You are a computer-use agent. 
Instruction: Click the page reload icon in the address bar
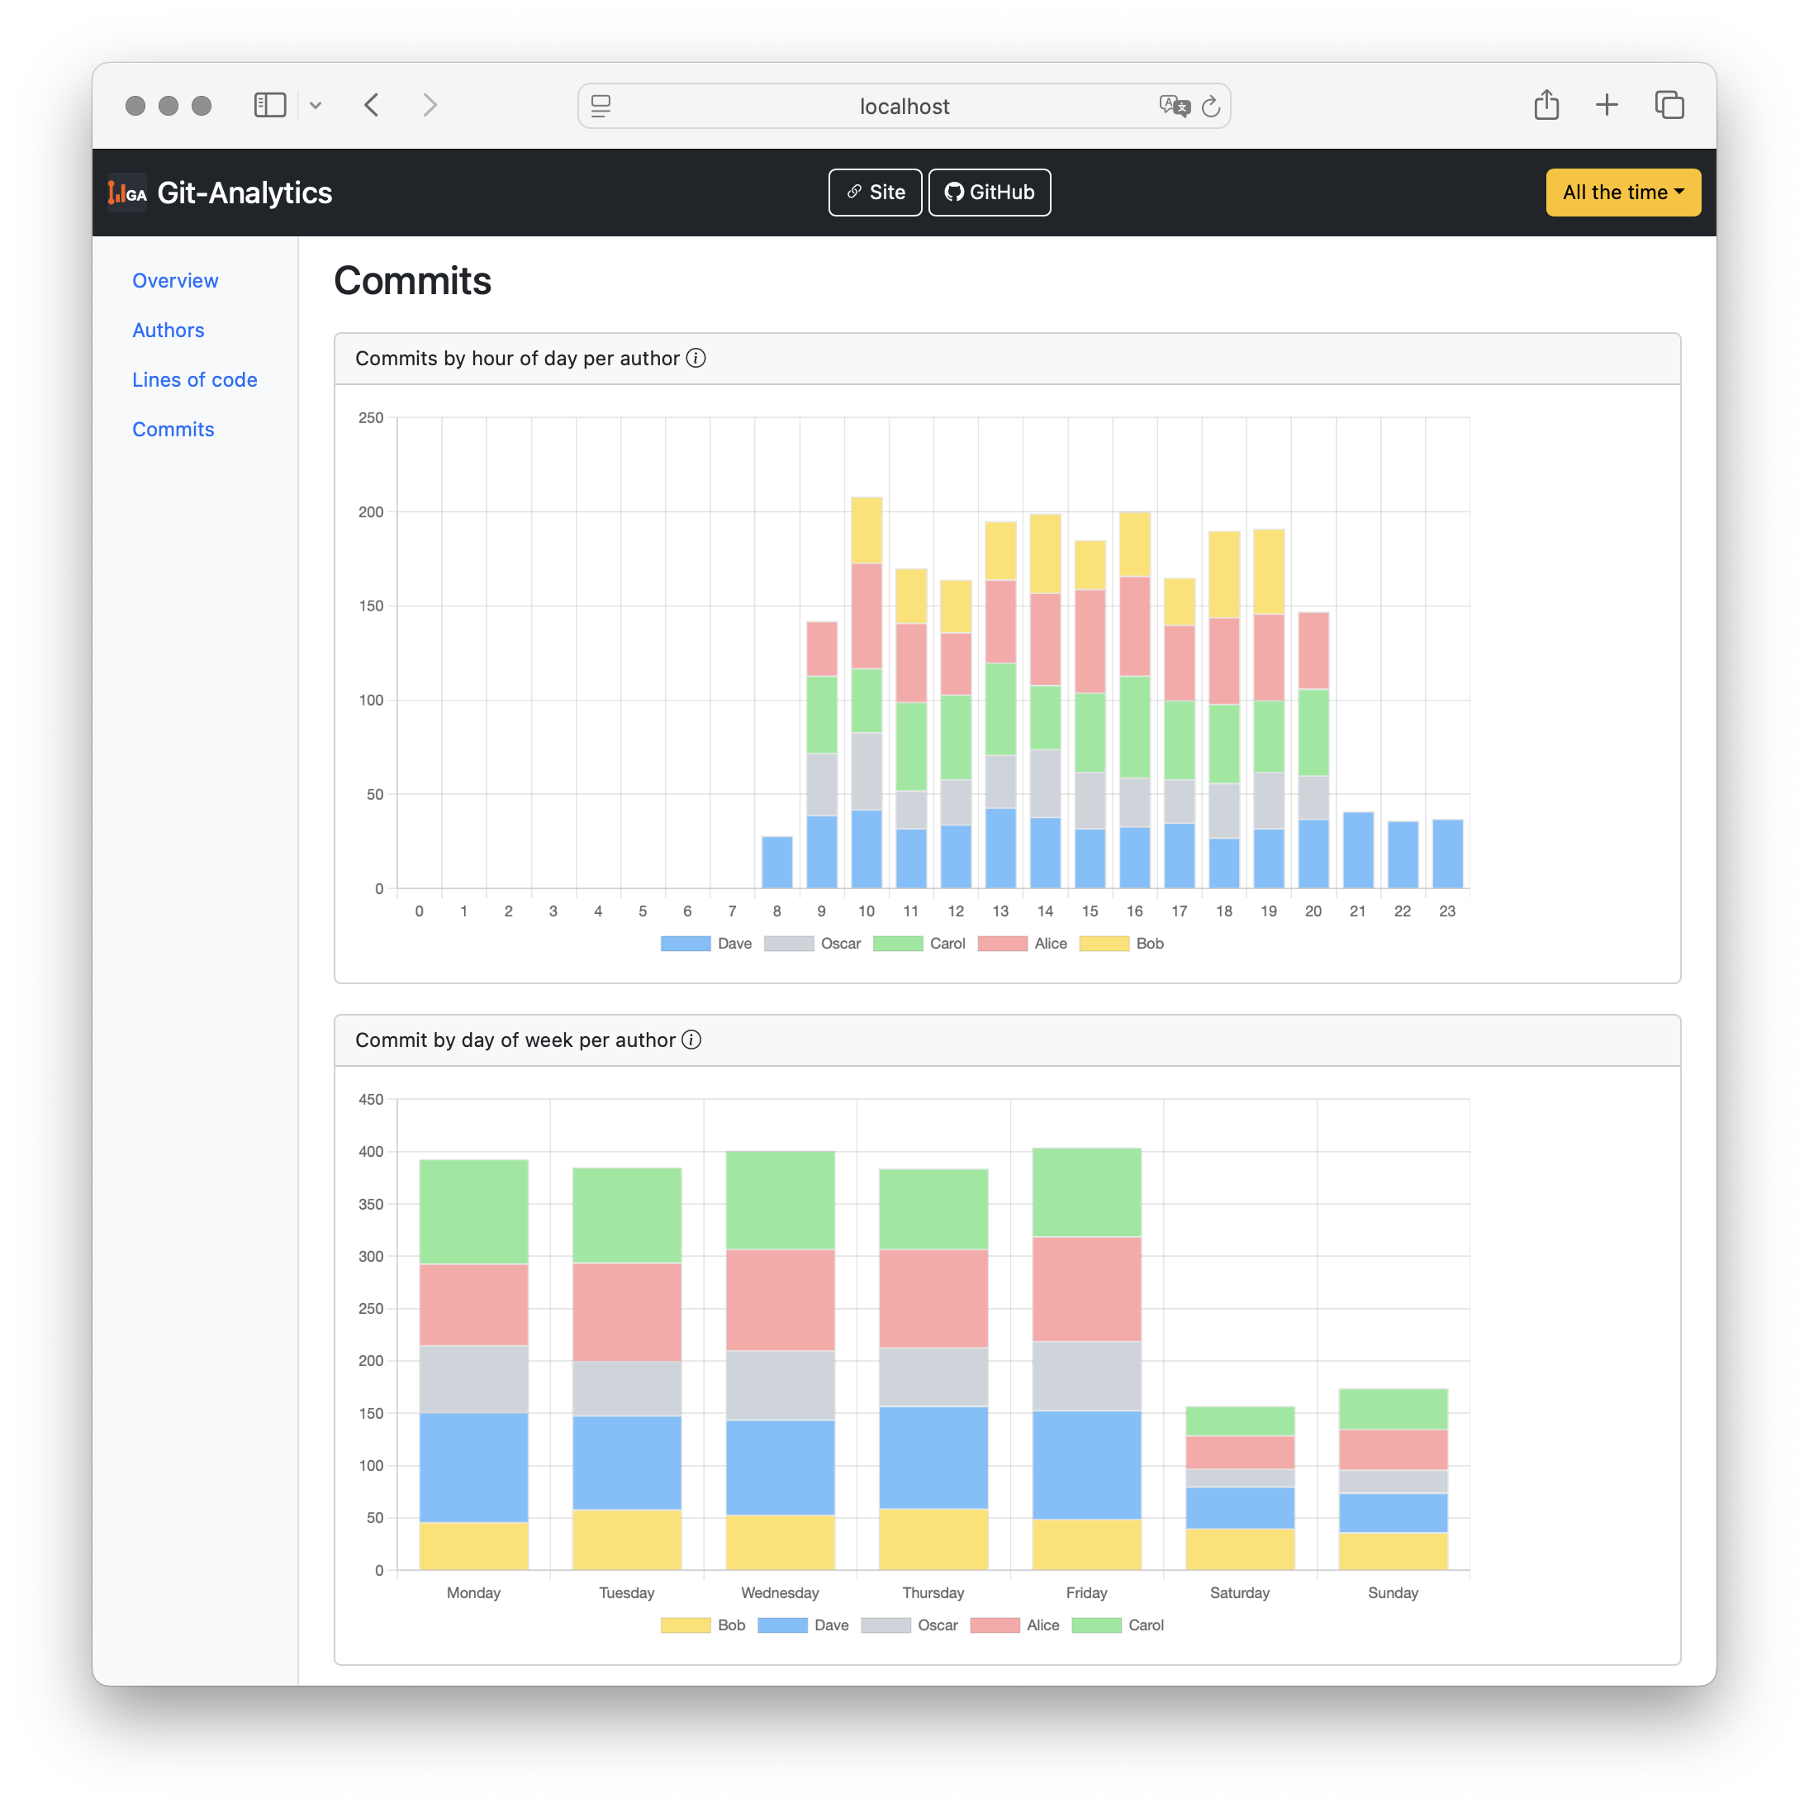(1212, 106)
